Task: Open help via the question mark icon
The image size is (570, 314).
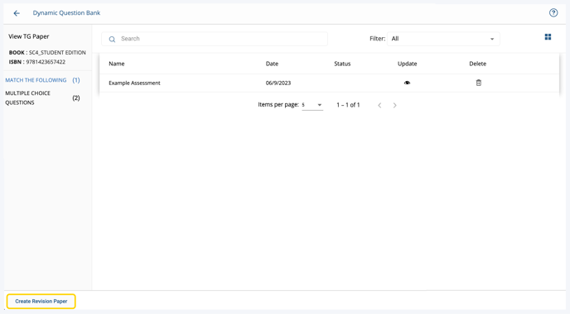Action: point(553,13)
